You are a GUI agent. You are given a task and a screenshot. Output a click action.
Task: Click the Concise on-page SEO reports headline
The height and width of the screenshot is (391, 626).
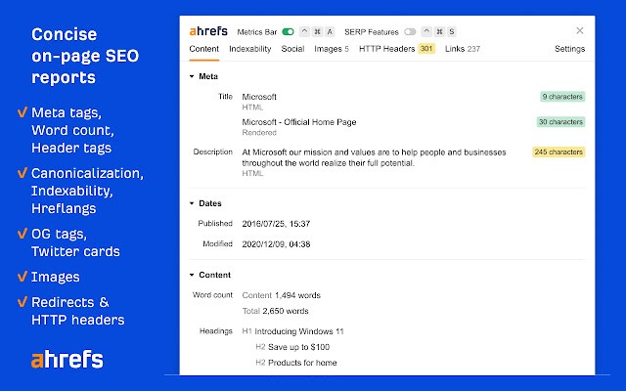(85, 56)
